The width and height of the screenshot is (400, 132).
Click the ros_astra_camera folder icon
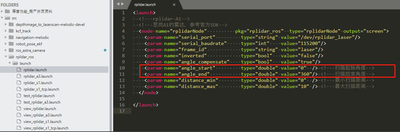pos(11,50)
